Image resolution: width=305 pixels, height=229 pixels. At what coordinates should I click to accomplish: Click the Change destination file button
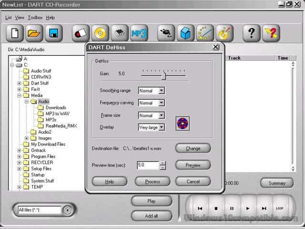coord(193,148)
